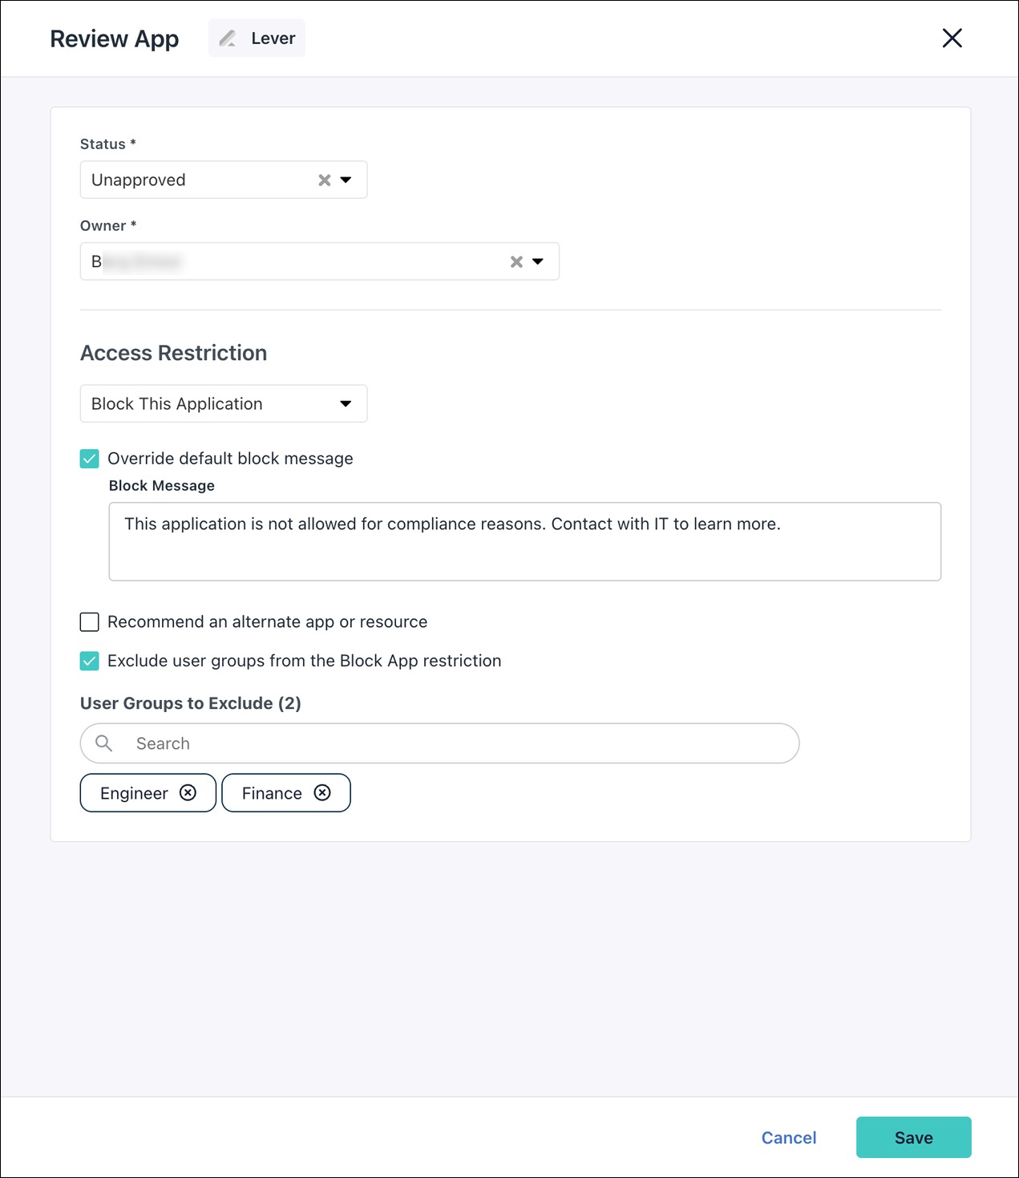Click the Cancel link
This screenshot has width=1019, height=1178.
pyautogui.click(x=788, y=1138)
